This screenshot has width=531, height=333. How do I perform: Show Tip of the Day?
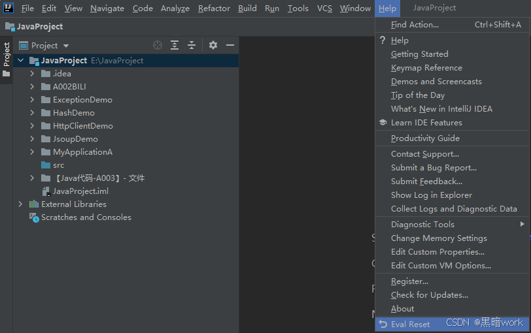click(x=452, y=95)
